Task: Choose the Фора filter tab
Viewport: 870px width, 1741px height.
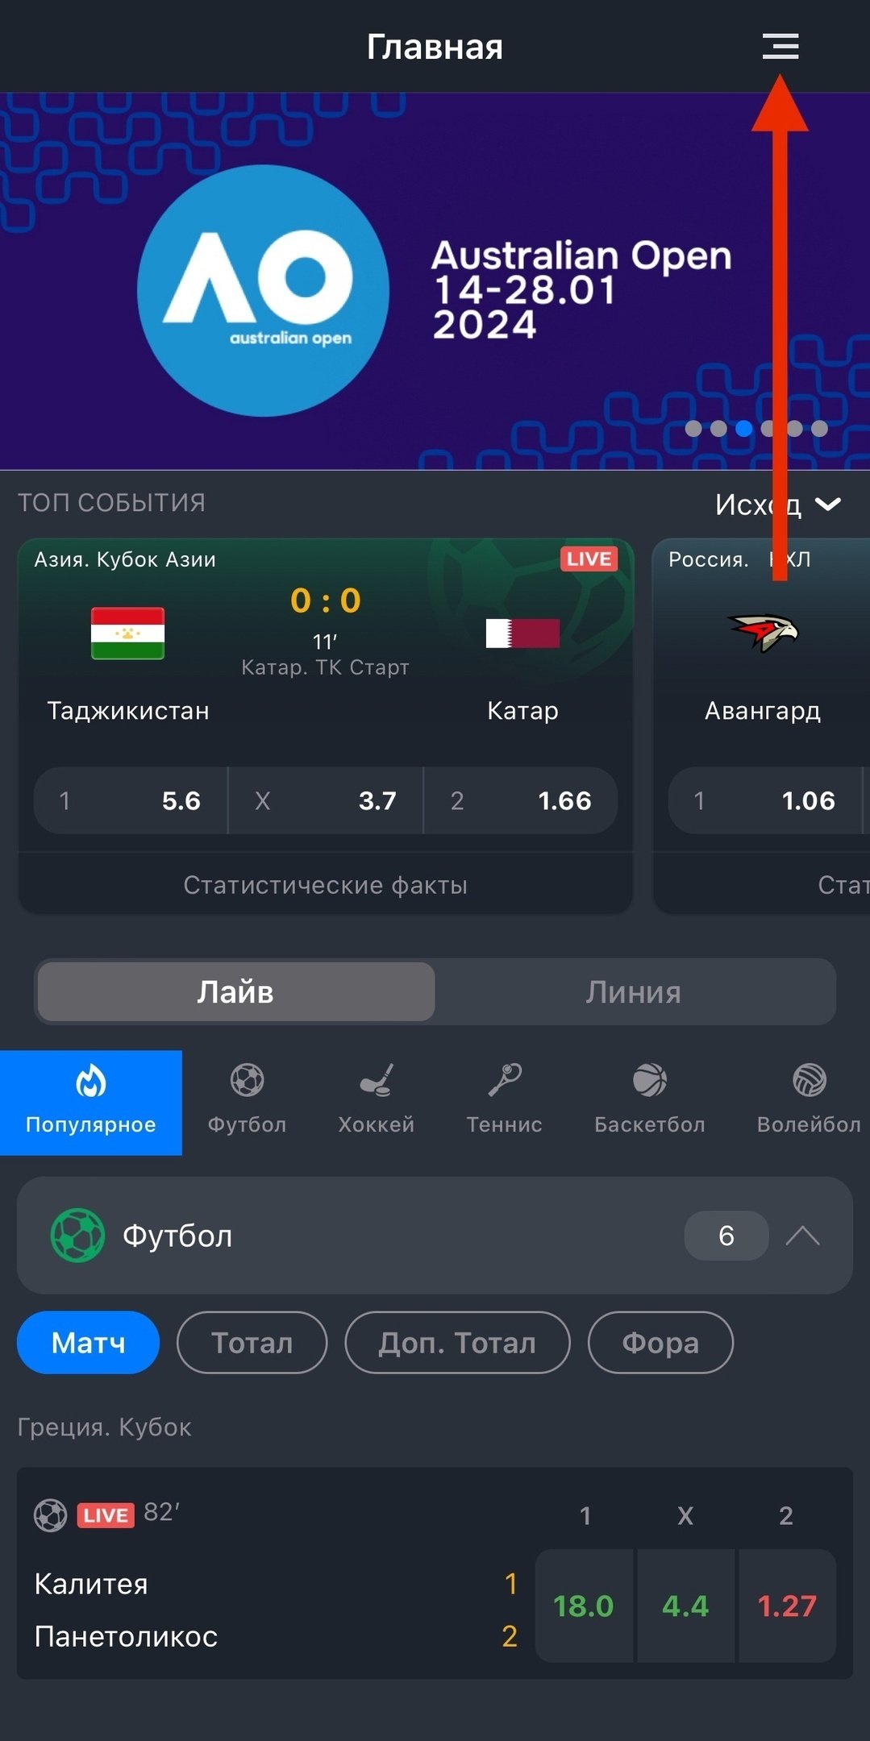Action: (x=660, y=1342)
